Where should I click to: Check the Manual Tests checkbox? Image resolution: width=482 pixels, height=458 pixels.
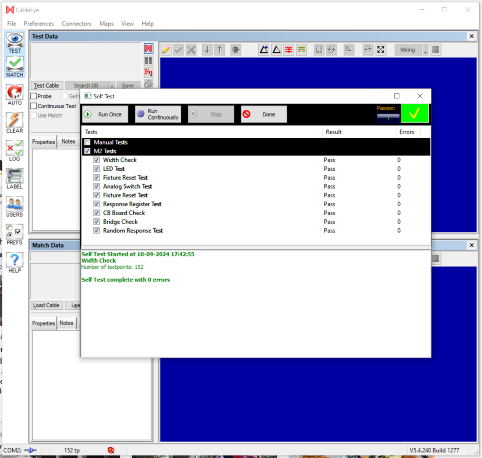click(x=87, y=142)
